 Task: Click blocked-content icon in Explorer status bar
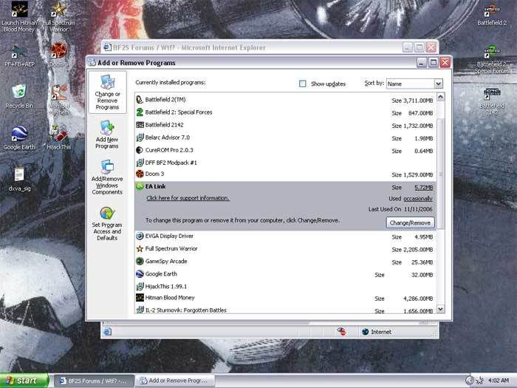tap(341, 331)
